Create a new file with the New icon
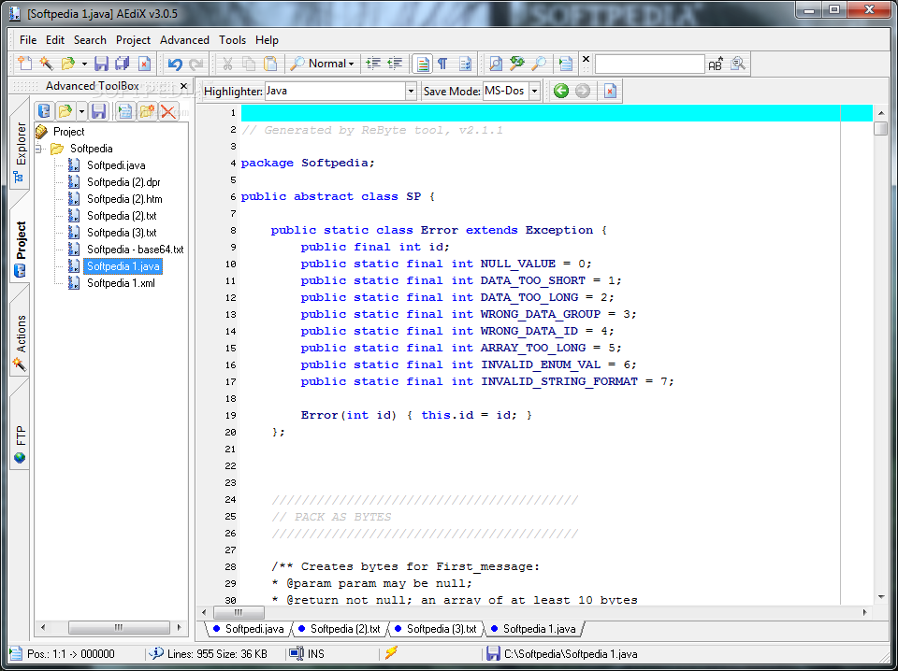 tap(24, 64)
